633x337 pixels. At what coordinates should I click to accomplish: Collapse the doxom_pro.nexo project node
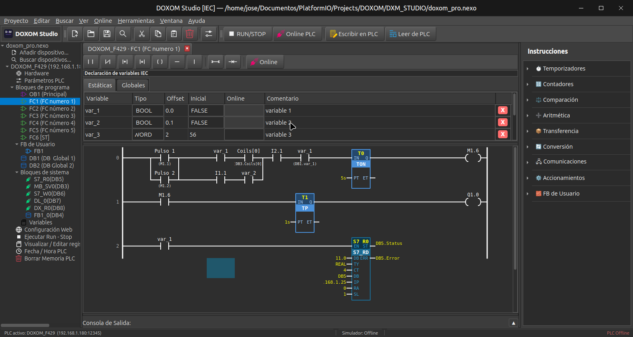tap(3, 46)
